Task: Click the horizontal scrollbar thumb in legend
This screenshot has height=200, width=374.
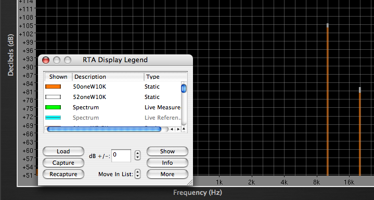Action: [104, 129]
